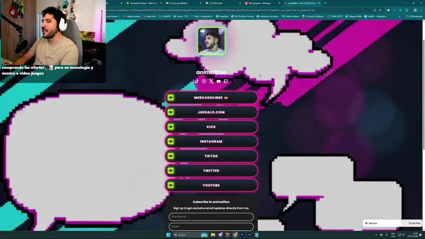Open the jChat Configuració bookmark
This screenshot has width=425, height=239.
tap(202, 16)
